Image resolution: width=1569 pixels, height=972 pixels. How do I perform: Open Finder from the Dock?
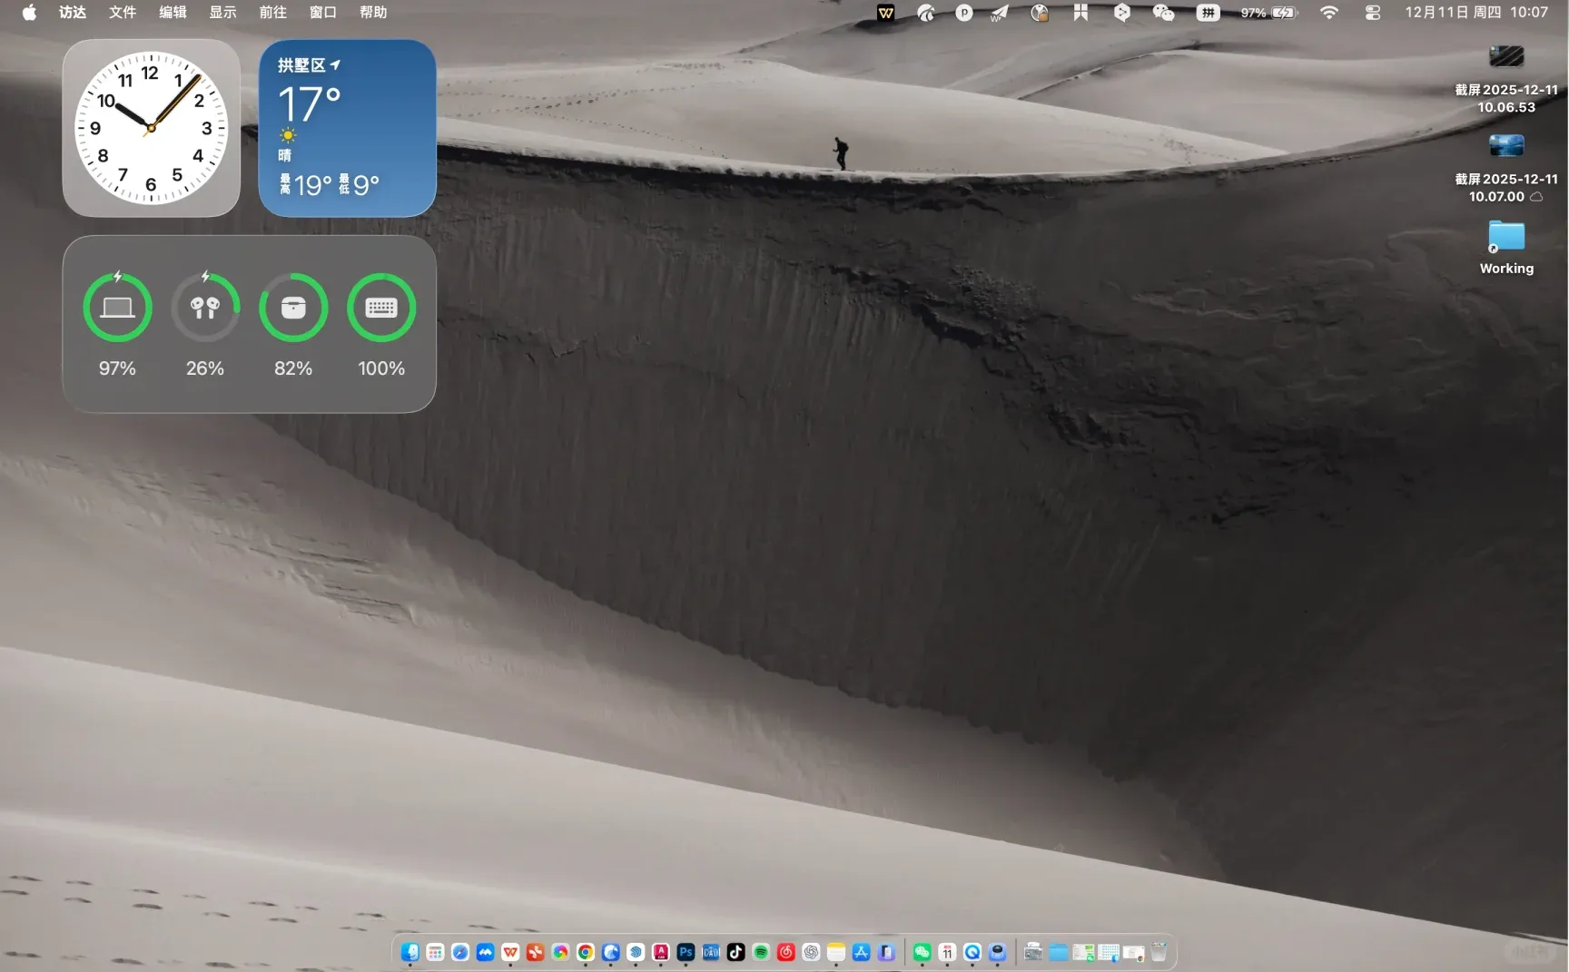(x=410, y=952)
